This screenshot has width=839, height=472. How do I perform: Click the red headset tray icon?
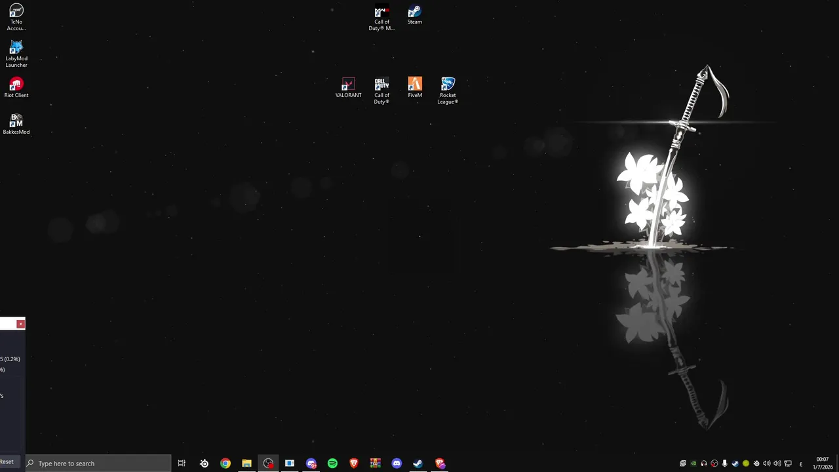704,463
